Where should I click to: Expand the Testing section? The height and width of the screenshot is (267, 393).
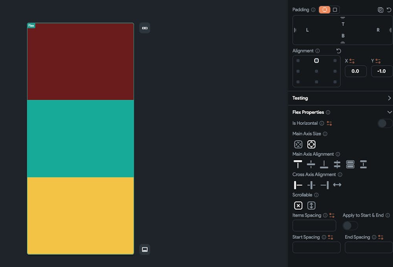tap(389, 98)
